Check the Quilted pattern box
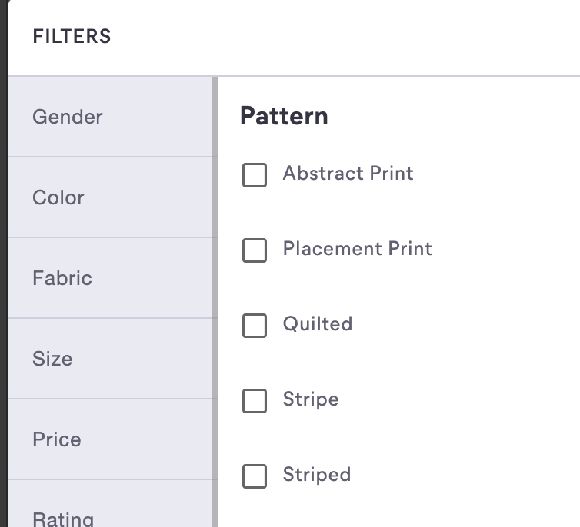 [255, 325]
